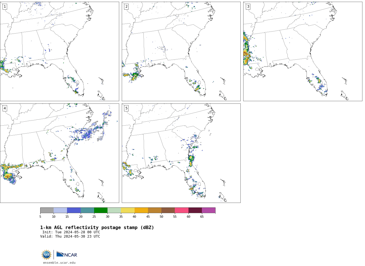This screenshot has height=266, width=365.
Task: Click the yellow 35-40 dBZ swatch
Action: [x=128, y=210]
